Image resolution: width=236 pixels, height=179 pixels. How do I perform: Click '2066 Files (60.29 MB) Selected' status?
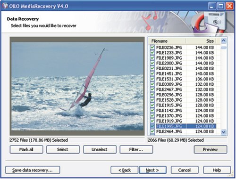(x=176, y=140)
